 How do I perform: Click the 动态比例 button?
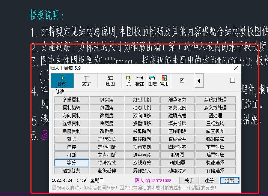click(142, 108)
